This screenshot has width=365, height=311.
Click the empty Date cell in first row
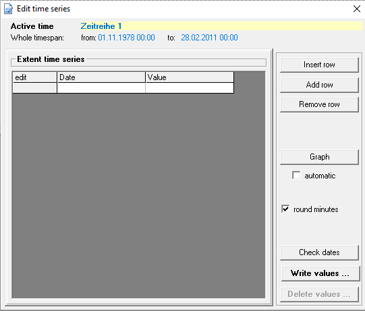tap(101, 88)
